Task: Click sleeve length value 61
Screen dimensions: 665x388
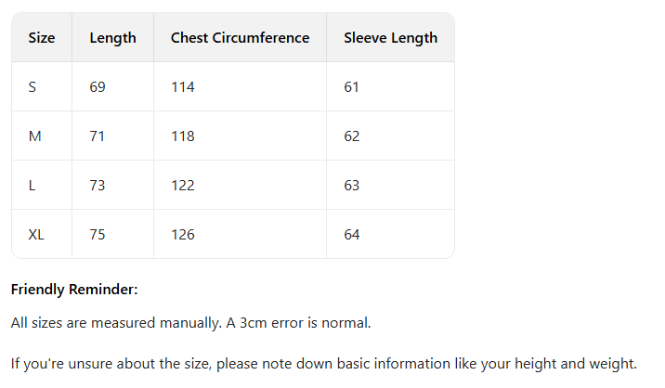Action: [351, 87]
